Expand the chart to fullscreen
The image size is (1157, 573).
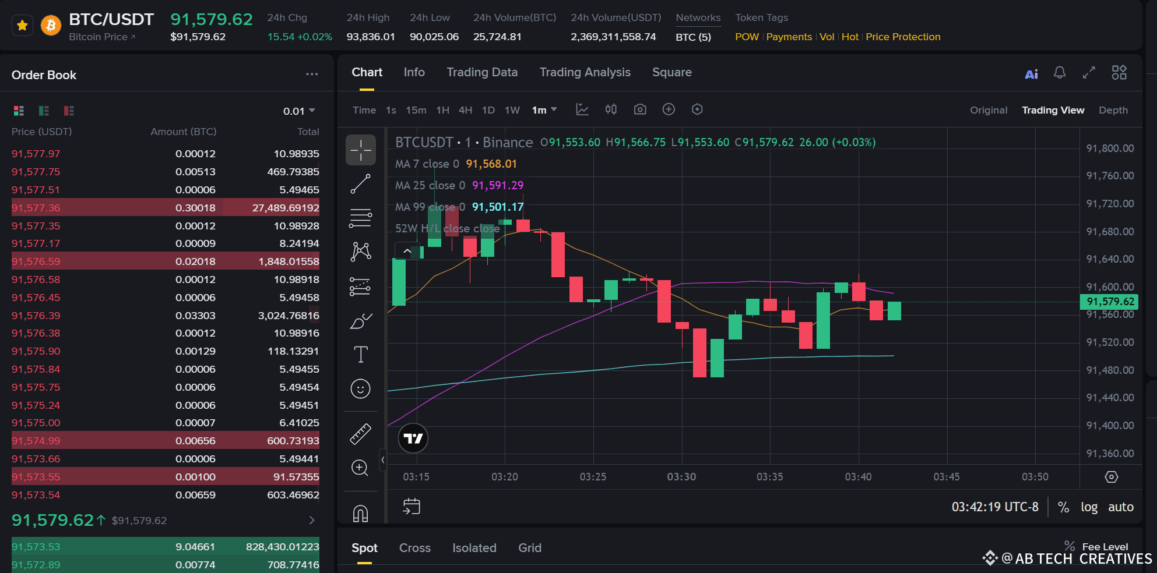point(1089,73)
